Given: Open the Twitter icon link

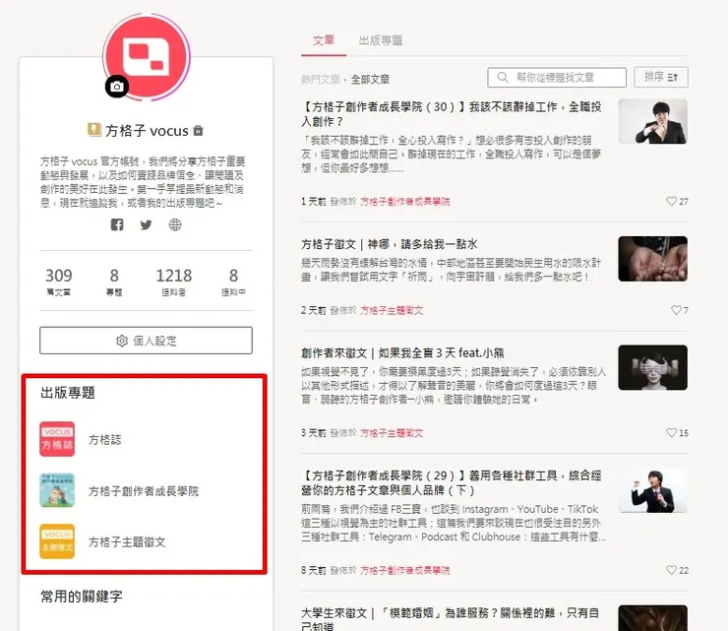Looking at the screenshot, I should coord(146,224).
